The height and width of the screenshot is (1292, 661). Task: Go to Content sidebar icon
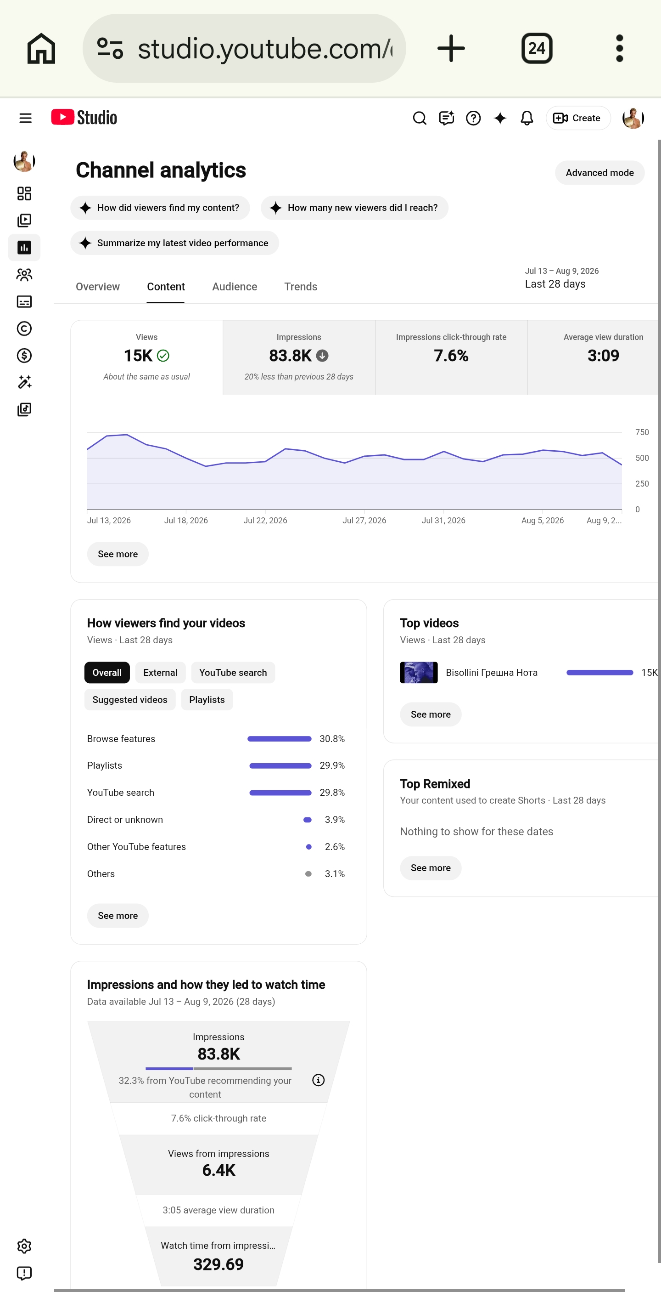[24, 221]
